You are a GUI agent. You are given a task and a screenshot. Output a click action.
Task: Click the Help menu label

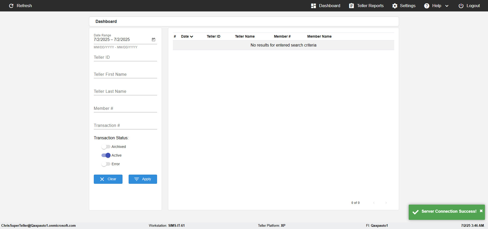437,6
